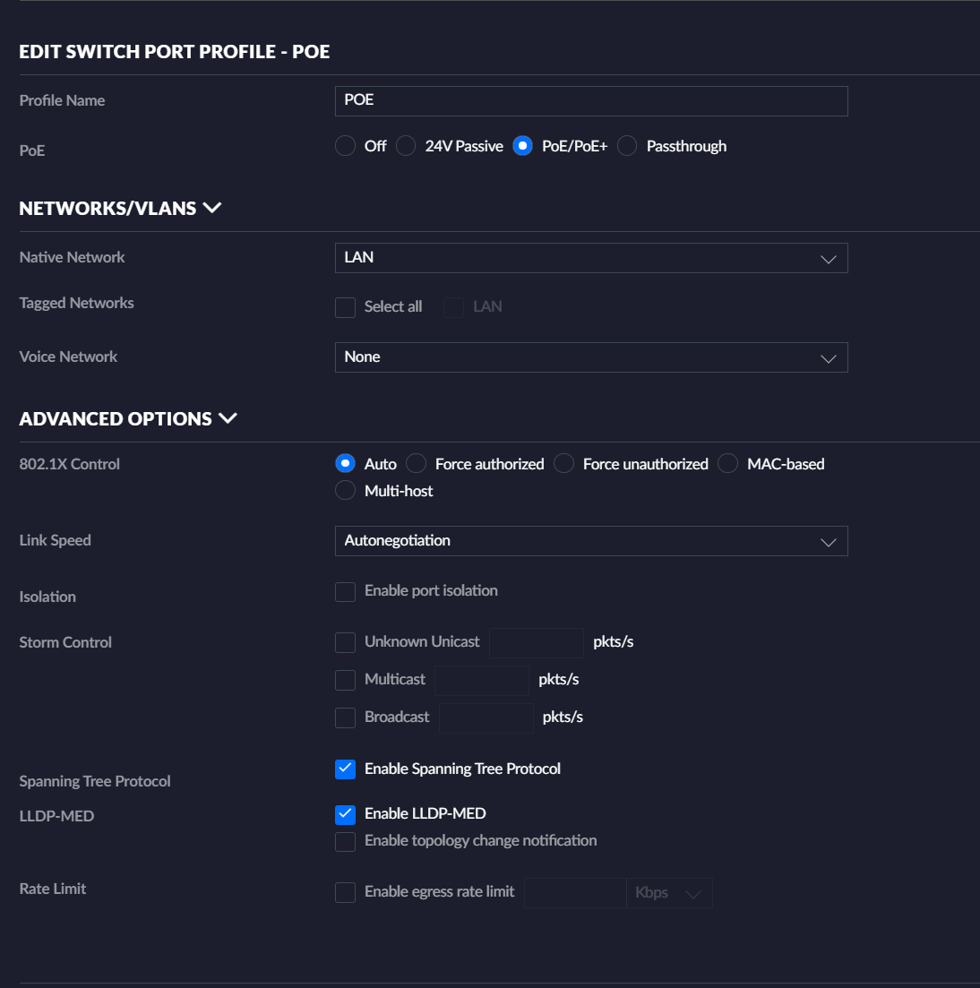Choose MAC-based 802.1X control

tap(727, 464)
